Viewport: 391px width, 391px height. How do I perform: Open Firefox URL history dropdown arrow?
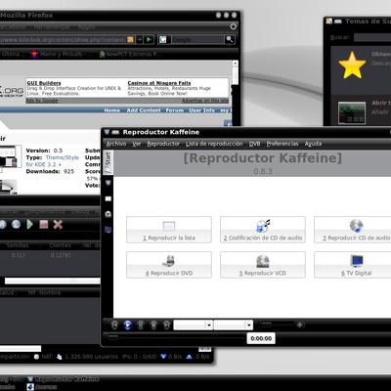click(x=140, y=39)
